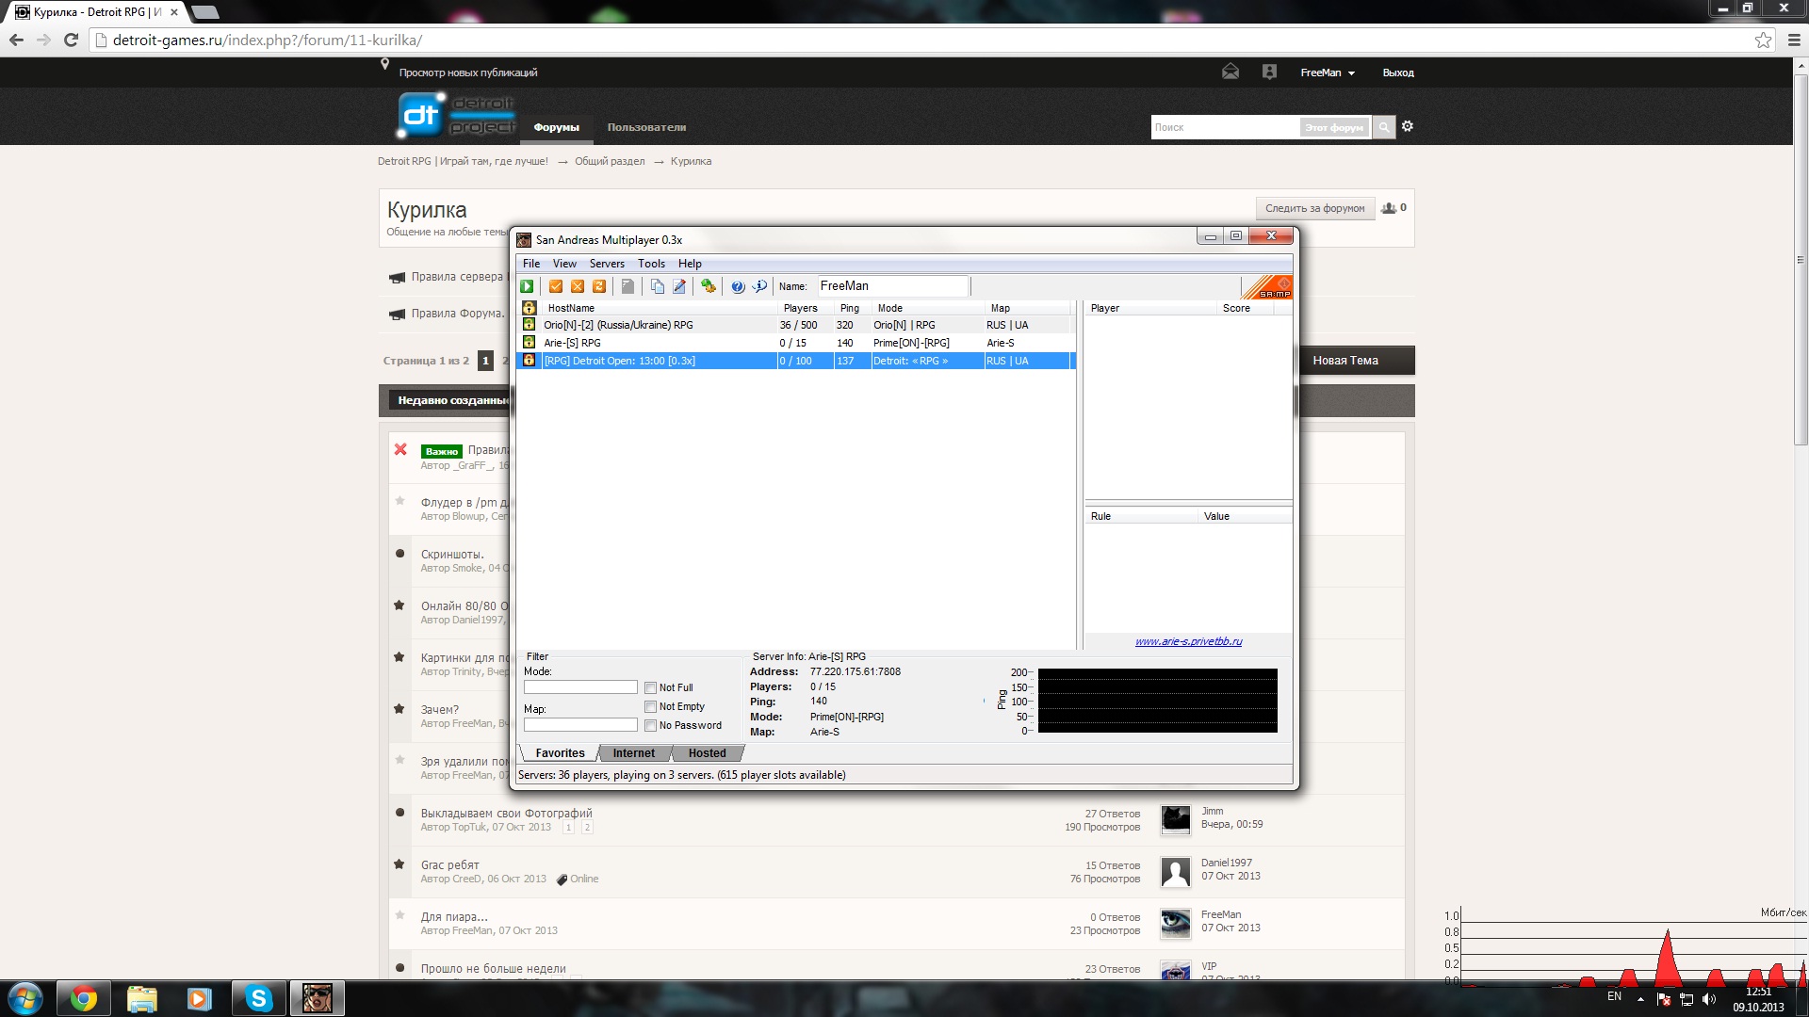Click the green Connect play icon in SA-MP toolbar
The height and width of the screenshot is (1017, 1809).
coord(528,286)
